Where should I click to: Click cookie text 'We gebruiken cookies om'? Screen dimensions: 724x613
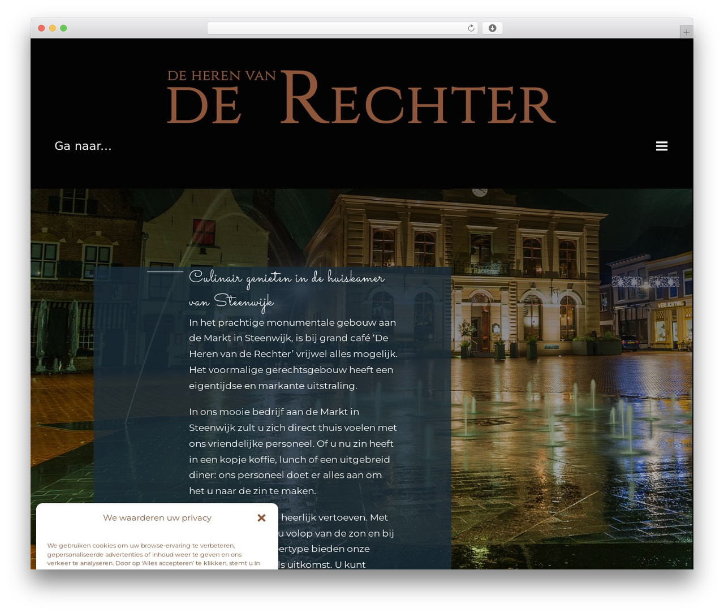pos(153,554)
